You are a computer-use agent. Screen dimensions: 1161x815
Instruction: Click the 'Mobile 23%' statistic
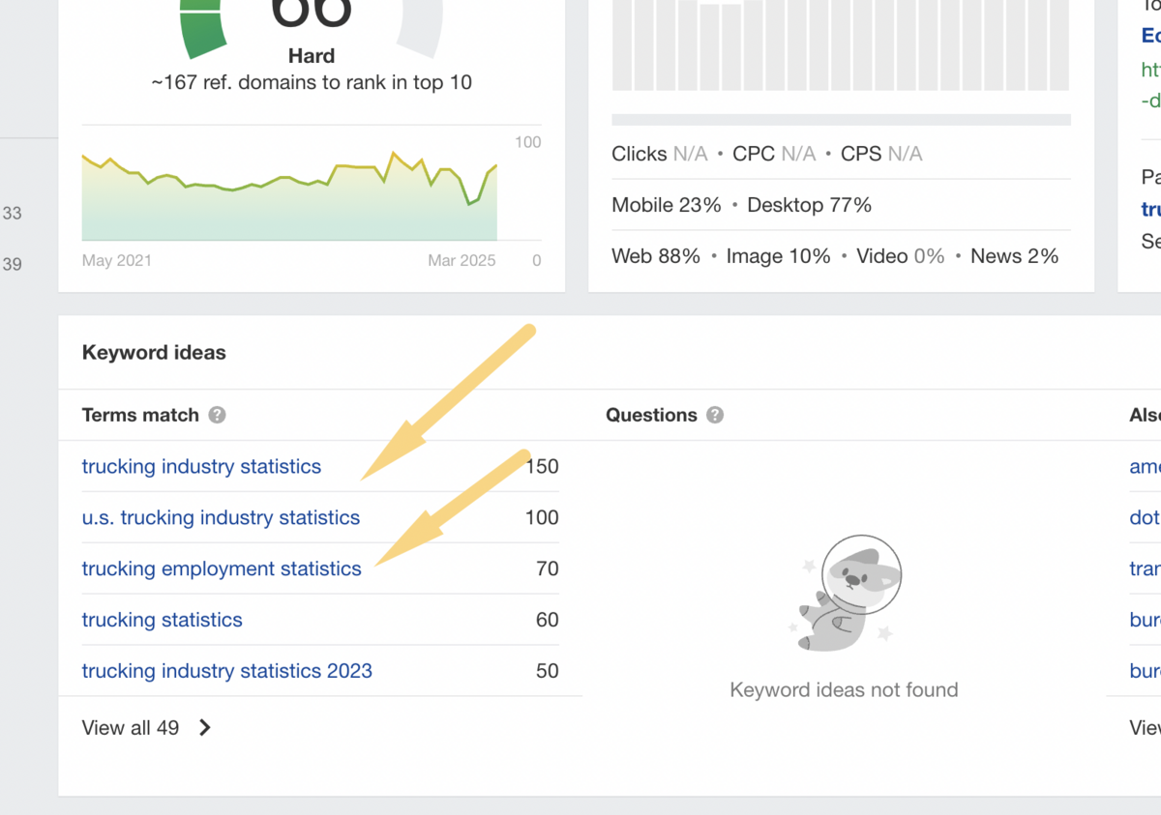coord(666,205)
